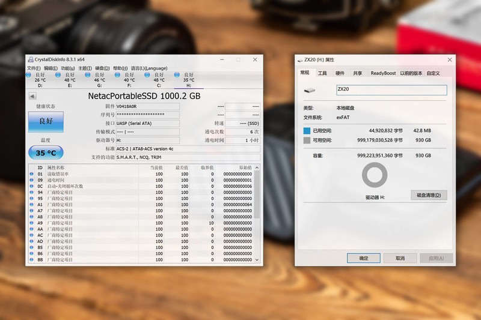Click the status dot for attribute AD
The height and width of the screenshot is (320, 481).
32,241
